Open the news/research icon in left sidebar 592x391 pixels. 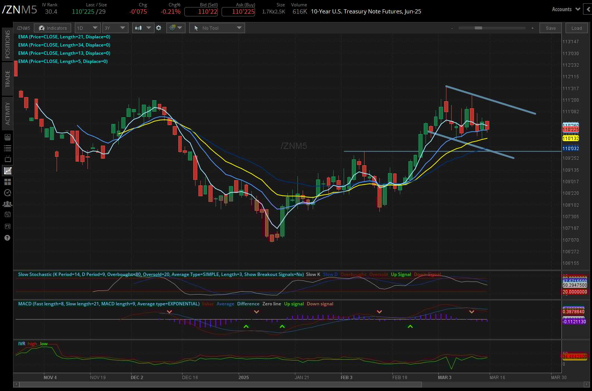(7, 137)
